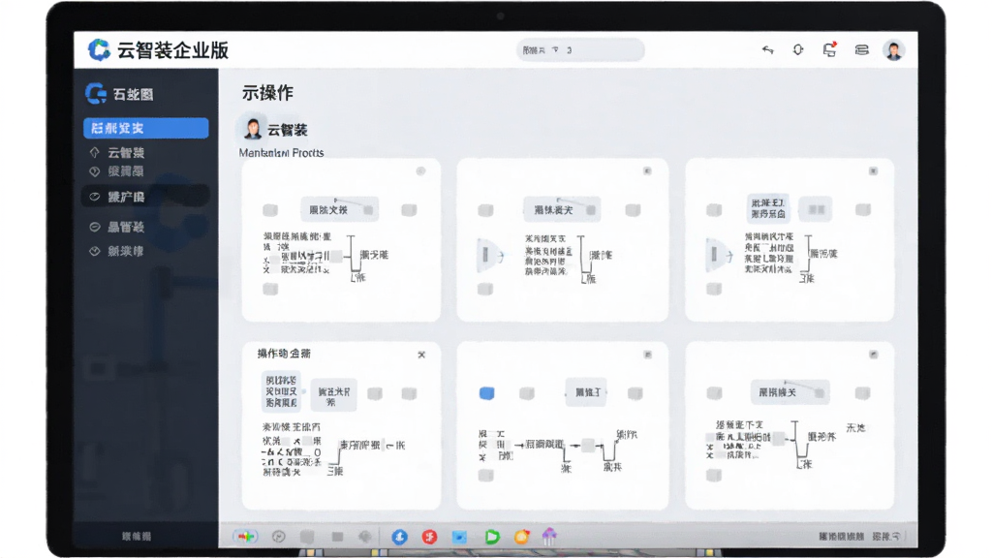Open the user avatar in the top bar
Screen dimensions: 992x558
[893, 50]
